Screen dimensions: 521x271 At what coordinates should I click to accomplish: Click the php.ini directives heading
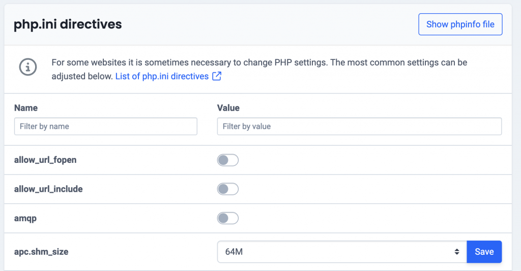click(x=68, y=24)
